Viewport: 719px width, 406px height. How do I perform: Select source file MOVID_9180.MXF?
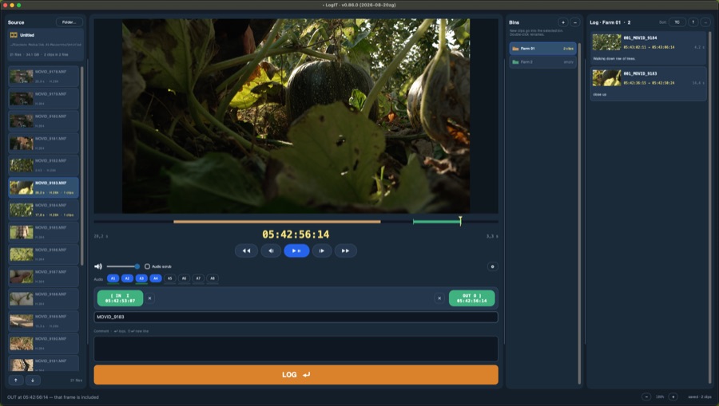click(x=44, y=120)
